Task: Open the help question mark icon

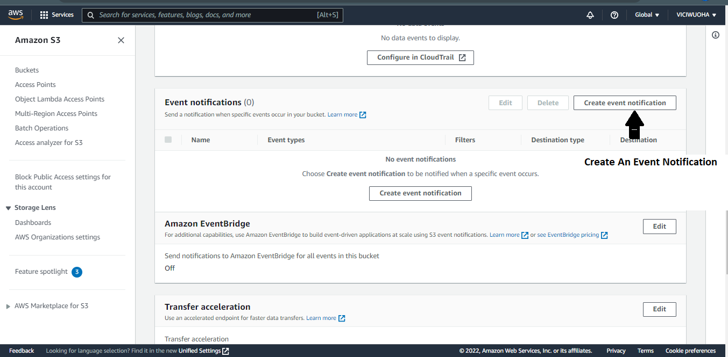Action: point(614,15)
